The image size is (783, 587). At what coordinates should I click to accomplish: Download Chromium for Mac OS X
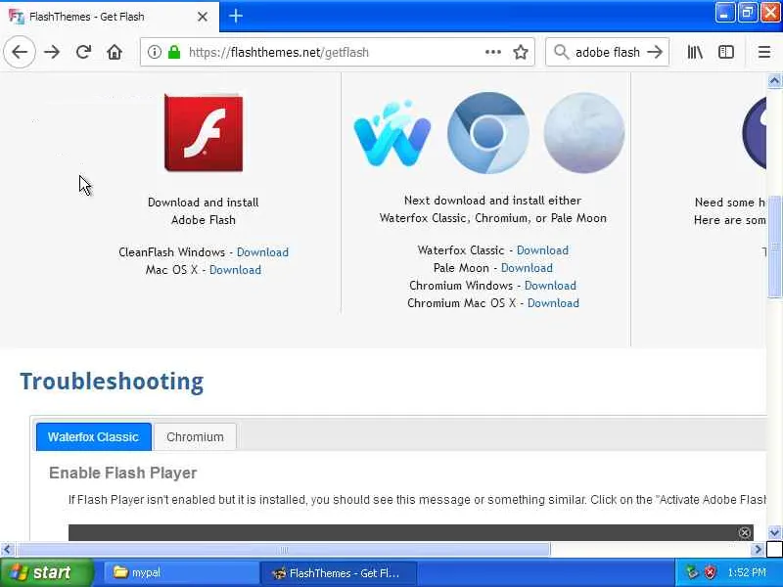pos(553,303)
